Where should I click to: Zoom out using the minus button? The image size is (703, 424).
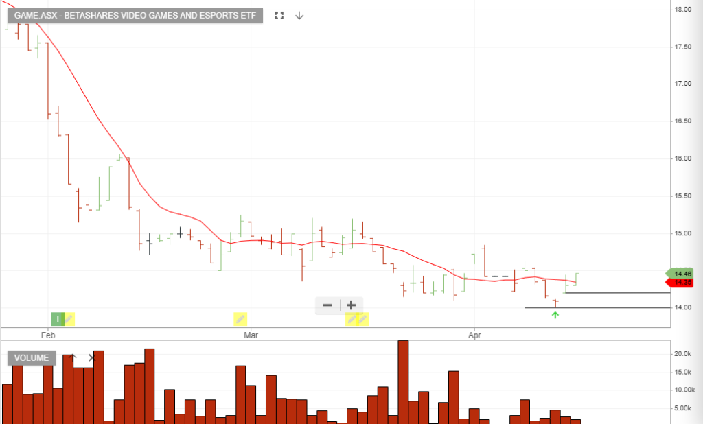[327, 305]
